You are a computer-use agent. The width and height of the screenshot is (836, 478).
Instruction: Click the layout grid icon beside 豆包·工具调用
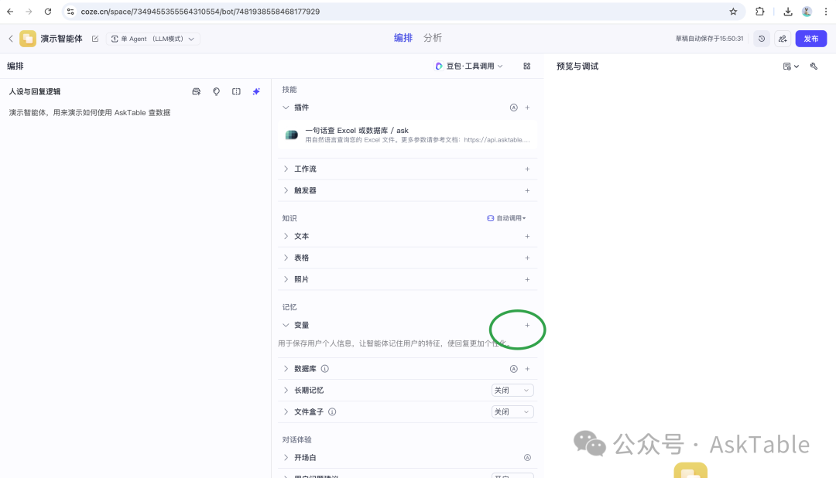pyautogui.click(x=527, y=67)
